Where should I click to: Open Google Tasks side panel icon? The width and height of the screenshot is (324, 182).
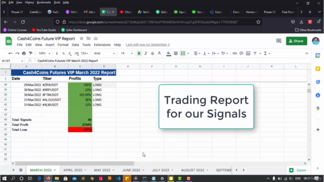[x=318, y=82]
